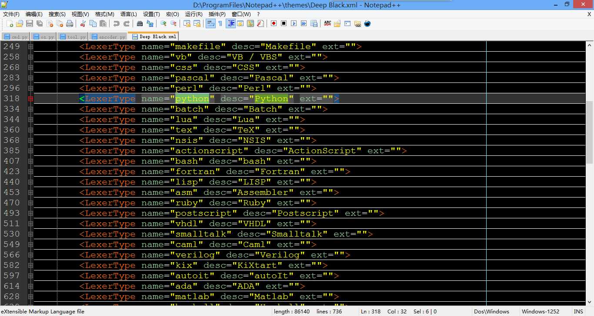The height and width of the screenshot is (316, 594).
Task: Expand the fold at line 423 fortran
Action: 30,171
